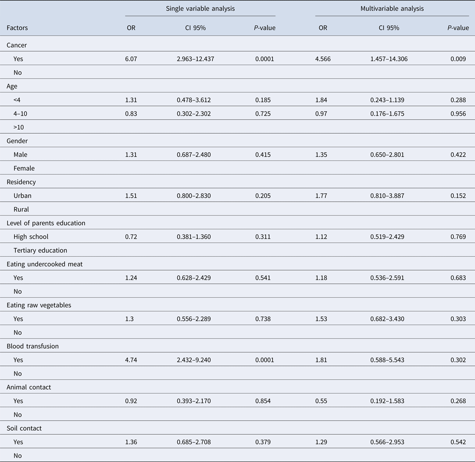The height and width of the screenshot is (462, 475).
Task: Select the "Level of parents education" heading
Action: pyautogui.click(x=46, y=223)
